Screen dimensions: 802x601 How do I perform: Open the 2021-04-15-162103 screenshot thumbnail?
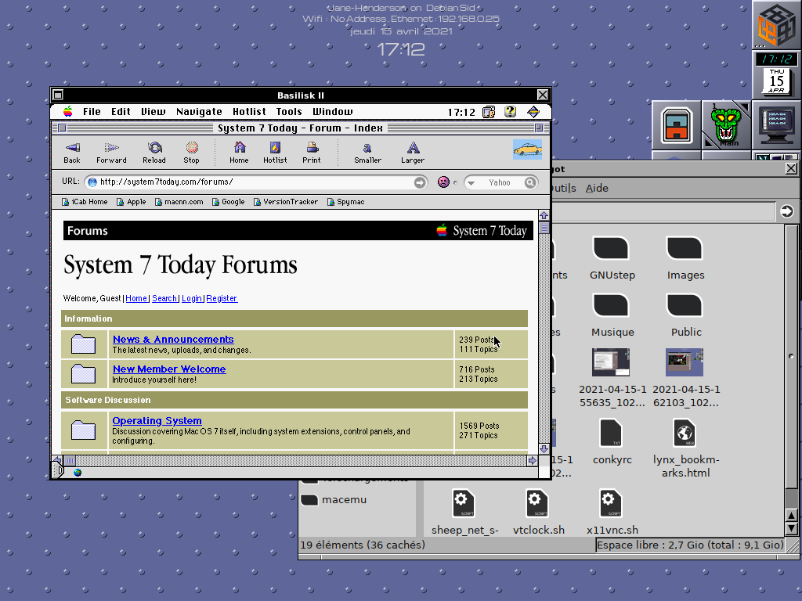(x=685, y=362)
